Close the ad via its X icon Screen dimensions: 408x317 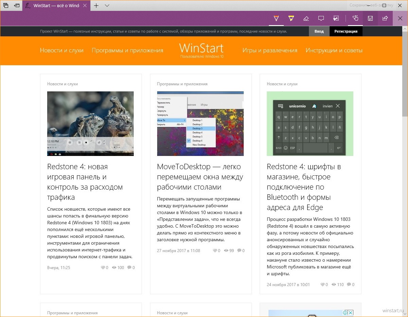pyautogui.click(x=351, y=313)
